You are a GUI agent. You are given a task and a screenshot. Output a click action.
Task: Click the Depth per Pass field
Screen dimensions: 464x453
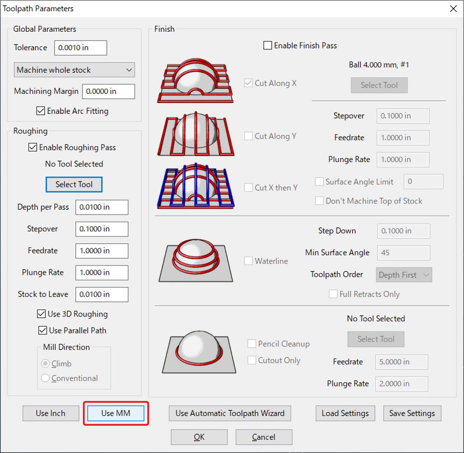(101, 207)
